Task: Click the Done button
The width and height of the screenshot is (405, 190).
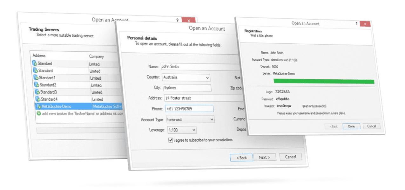Action: click(351, 126)
